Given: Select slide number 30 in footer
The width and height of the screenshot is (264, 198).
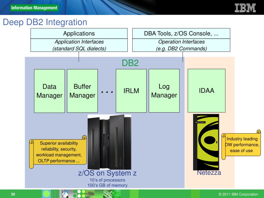Looking at the screenshot, I should click(x=13, y=194).
